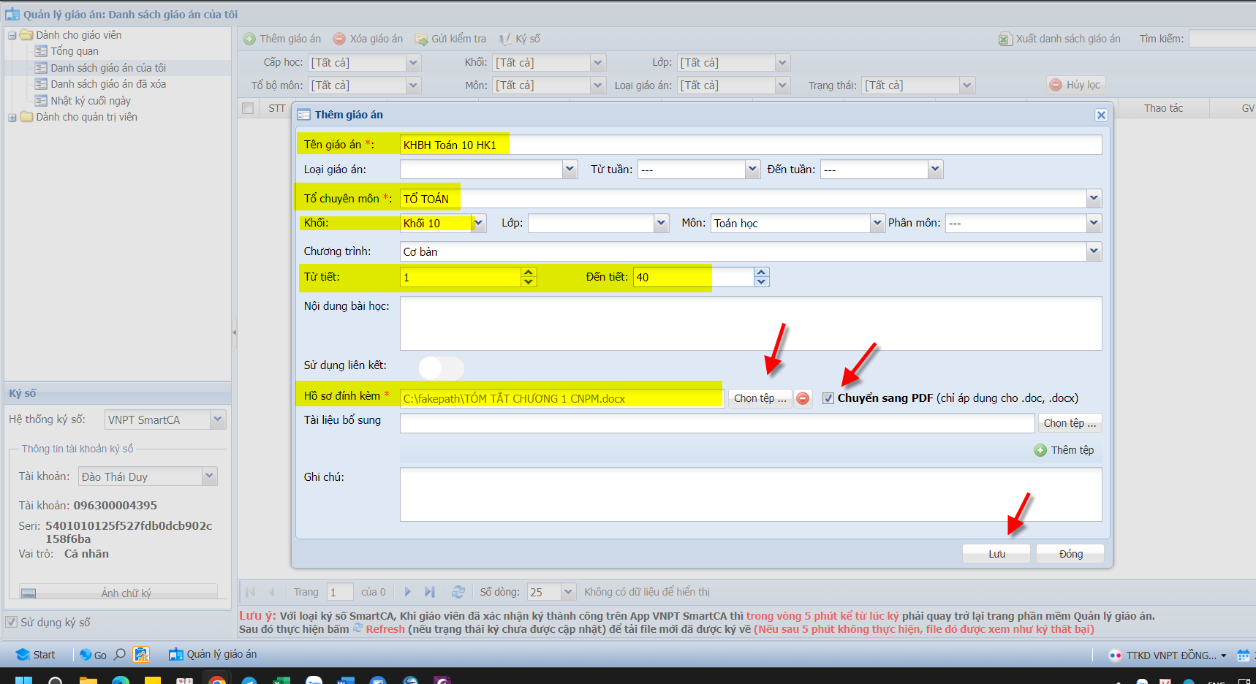Uncheck Chuyển sang PDF checkbox

click(x=828, y=398)
